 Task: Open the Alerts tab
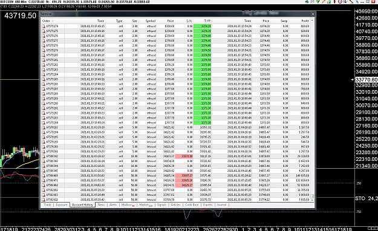pos(113,205)
